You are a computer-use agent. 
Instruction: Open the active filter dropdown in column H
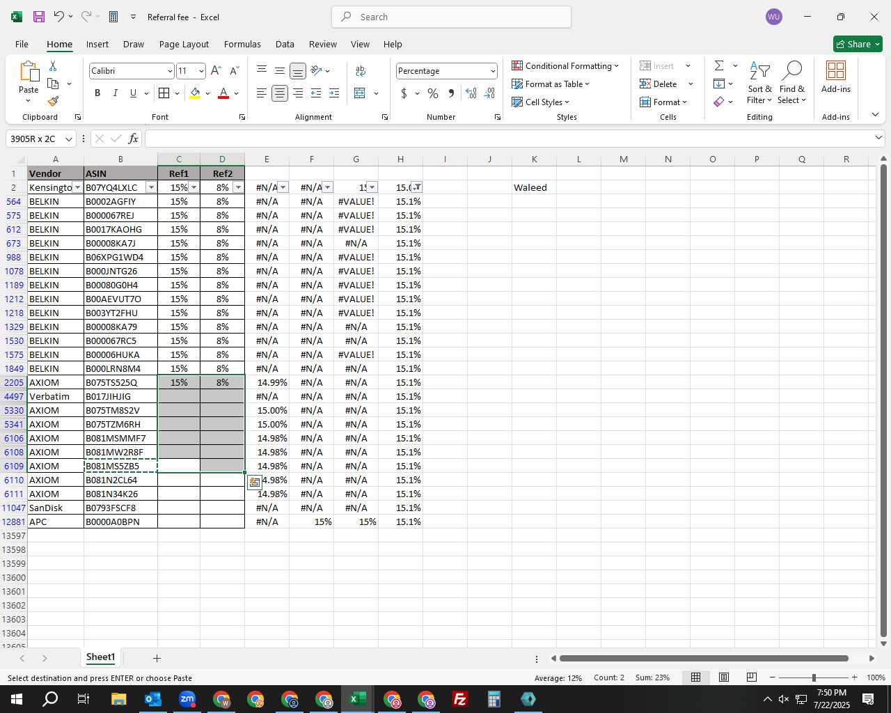[416, 187]
